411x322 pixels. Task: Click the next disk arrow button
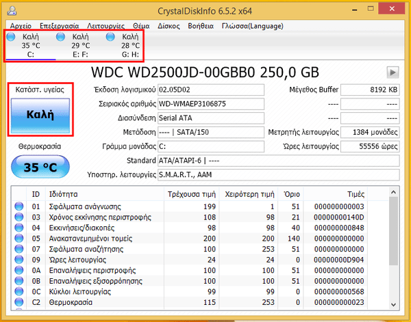pos(393,72)
